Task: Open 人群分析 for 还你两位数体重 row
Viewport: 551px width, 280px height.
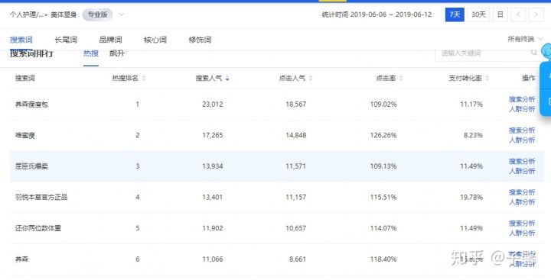Action: (522, 233)
